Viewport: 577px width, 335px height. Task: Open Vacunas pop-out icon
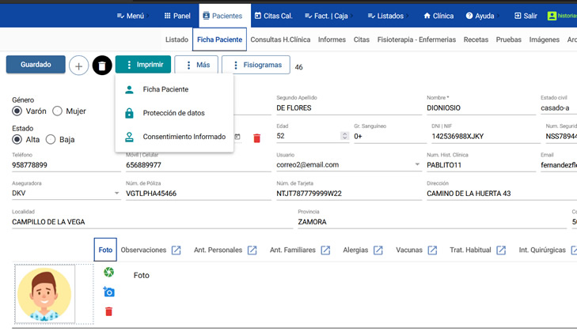432,250
